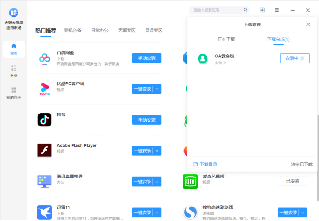Open the download manager icon in title bar
This screenshot has width=319, height=221.
click(x=262, y=10)
